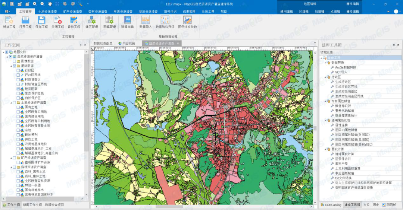The image size is (403, 210).
Task: Click the 系统工具 ribbon tab
Action: tap(208, 12)
